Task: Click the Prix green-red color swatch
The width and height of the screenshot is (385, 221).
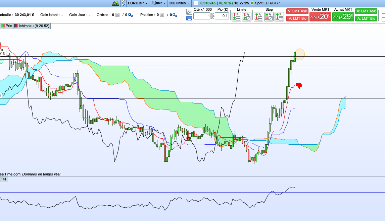Action: (3, 26)
